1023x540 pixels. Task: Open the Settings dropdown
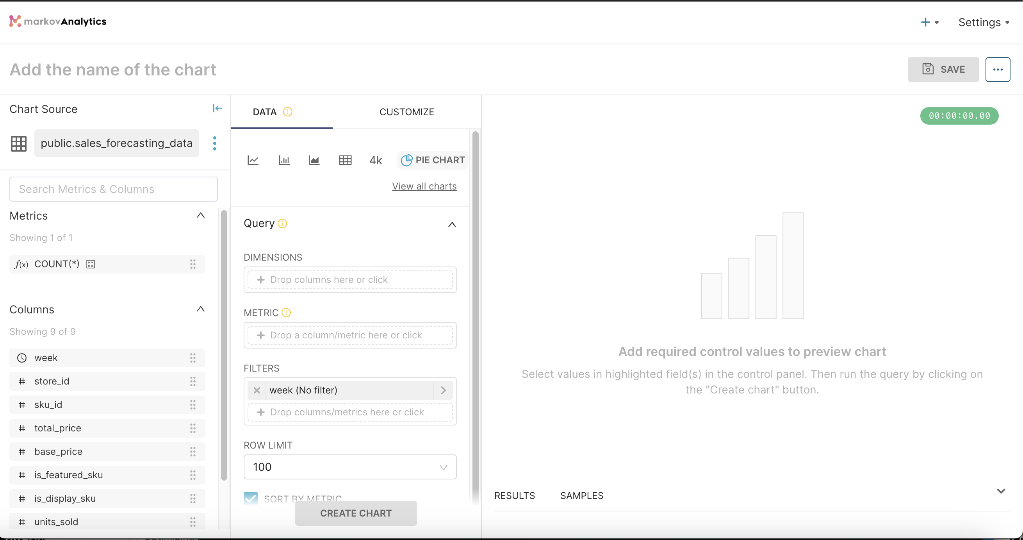[984, 22]
